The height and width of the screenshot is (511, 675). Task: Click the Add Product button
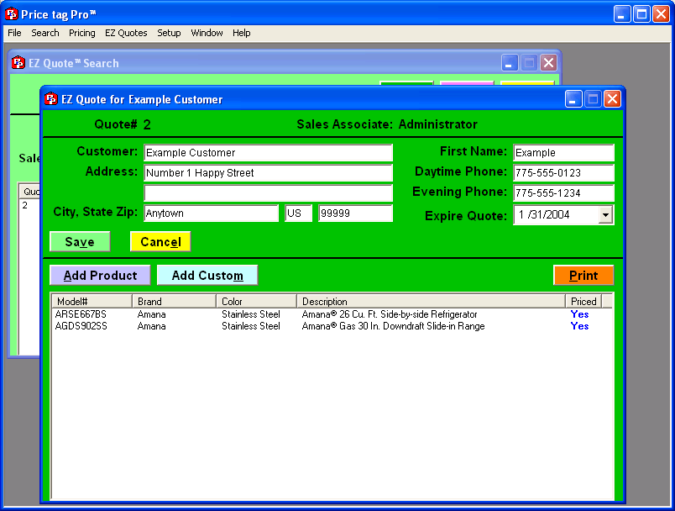[100, 276]
